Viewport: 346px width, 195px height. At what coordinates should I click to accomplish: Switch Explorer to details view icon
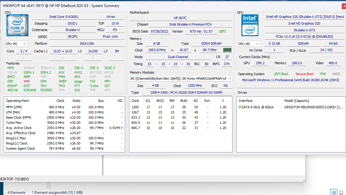pyautogui.click(x=334, y=193)
